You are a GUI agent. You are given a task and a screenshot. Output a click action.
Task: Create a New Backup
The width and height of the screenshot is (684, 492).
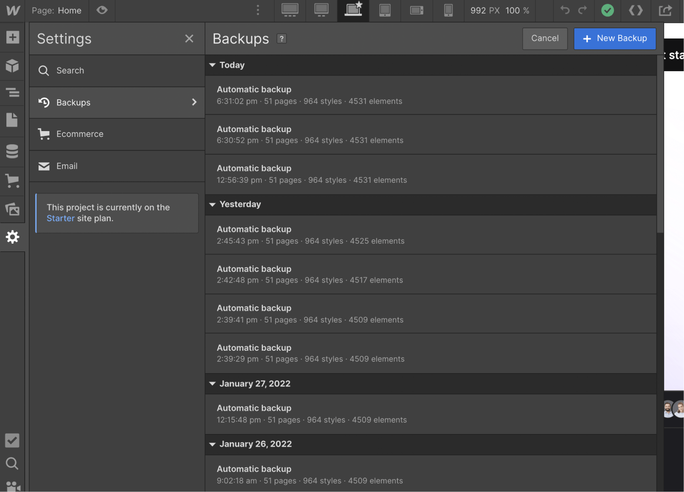(x=615, y=38)
